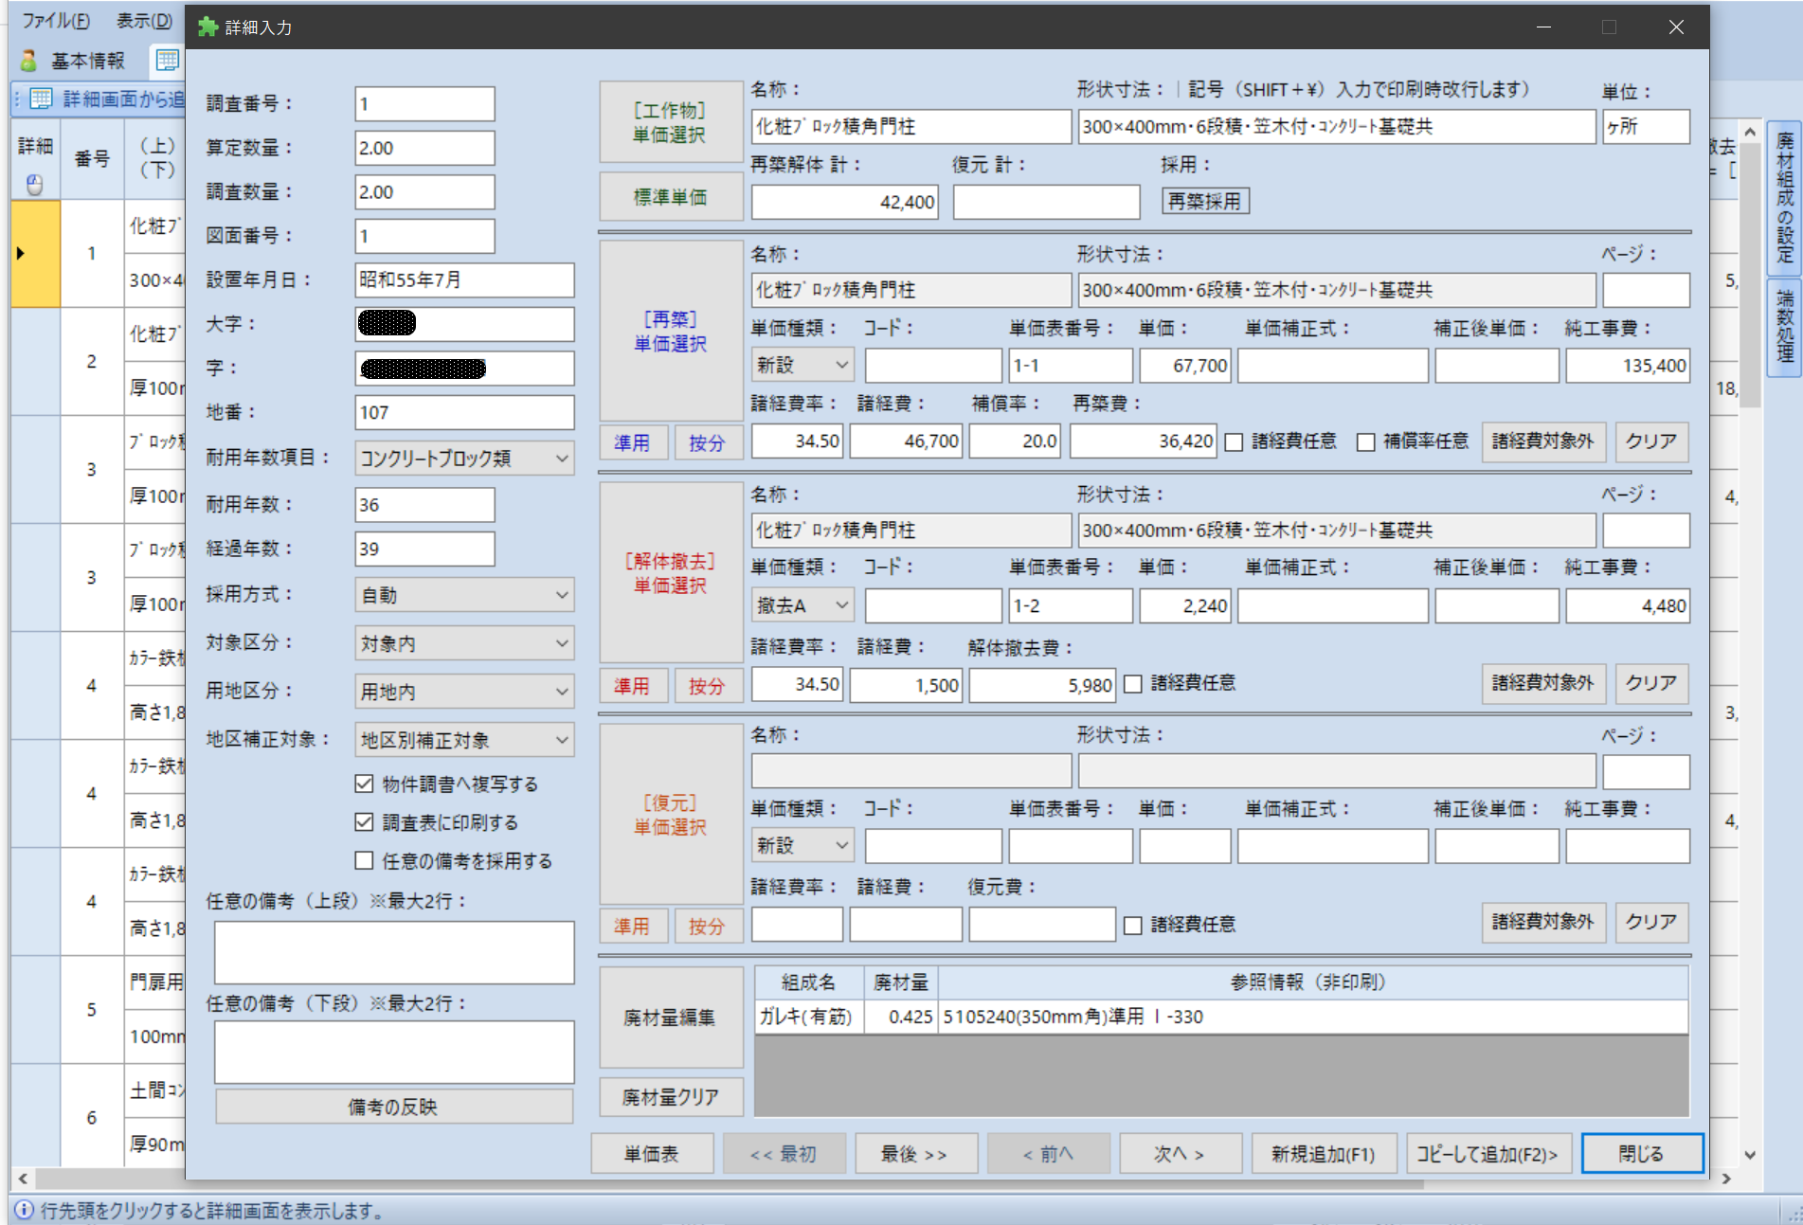
Task: Open the ファイル(F) menu
Action: pyautogui.click(x=56, y=20)
